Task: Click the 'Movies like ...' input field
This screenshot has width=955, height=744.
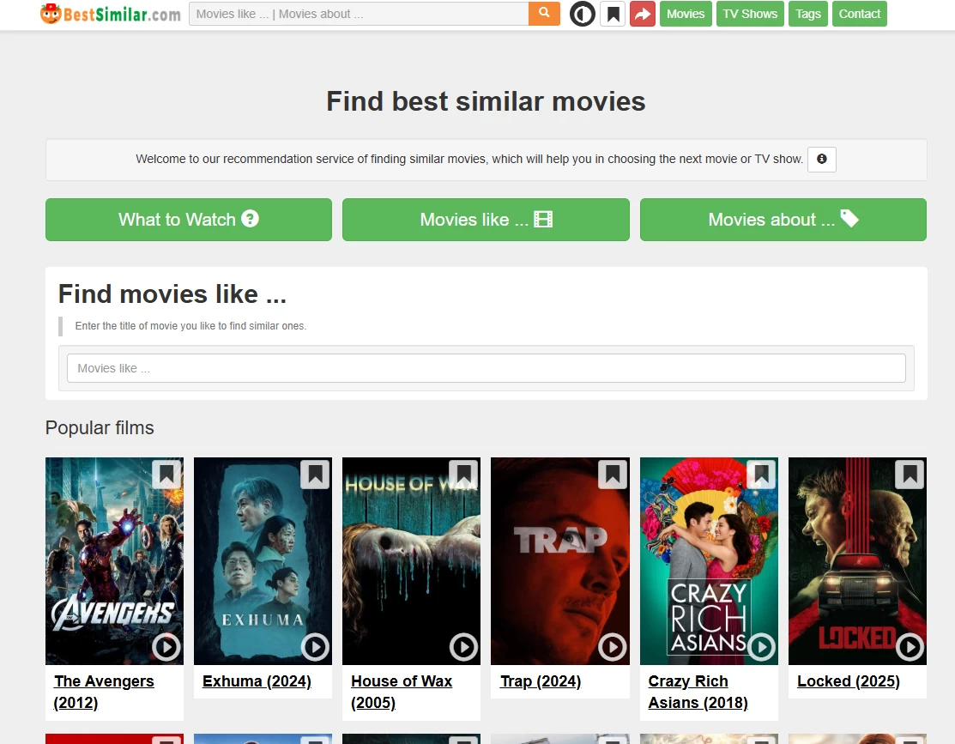Action: [x=486, y=367]
